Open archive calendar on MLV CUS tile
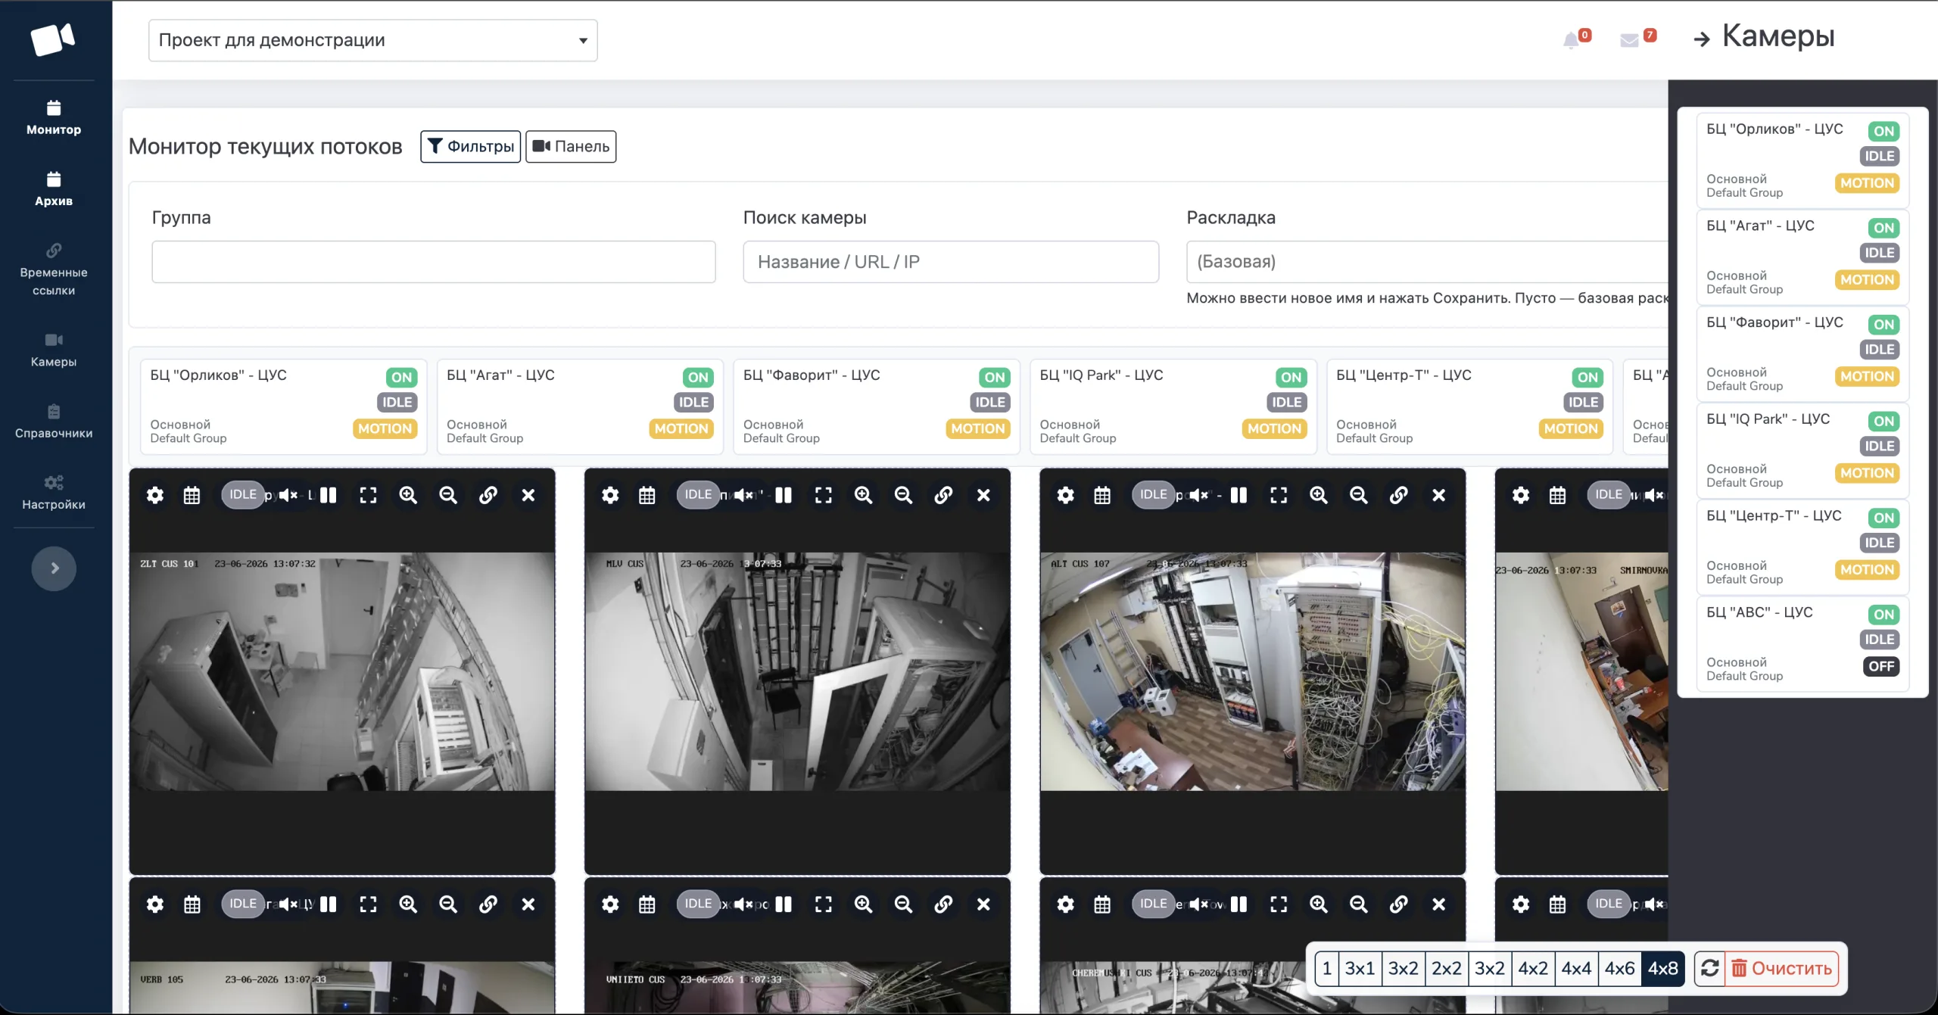Image resolution: width=1938 pixels, height=1015 pixels. click(647, 495)
